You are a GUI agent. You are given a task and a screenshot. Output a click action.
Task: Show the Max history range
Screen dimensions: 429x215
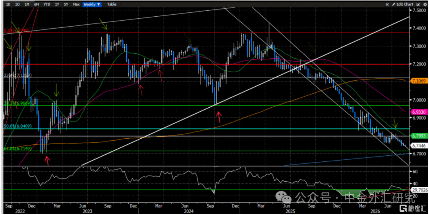pos(76,4)
